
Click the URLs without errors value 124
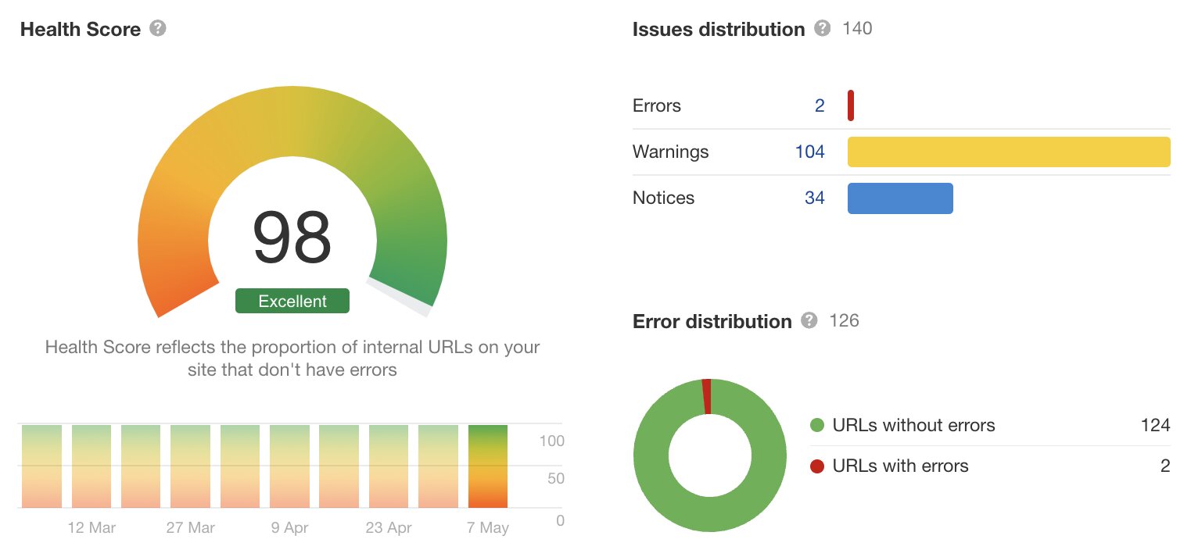coord(1155,426)
